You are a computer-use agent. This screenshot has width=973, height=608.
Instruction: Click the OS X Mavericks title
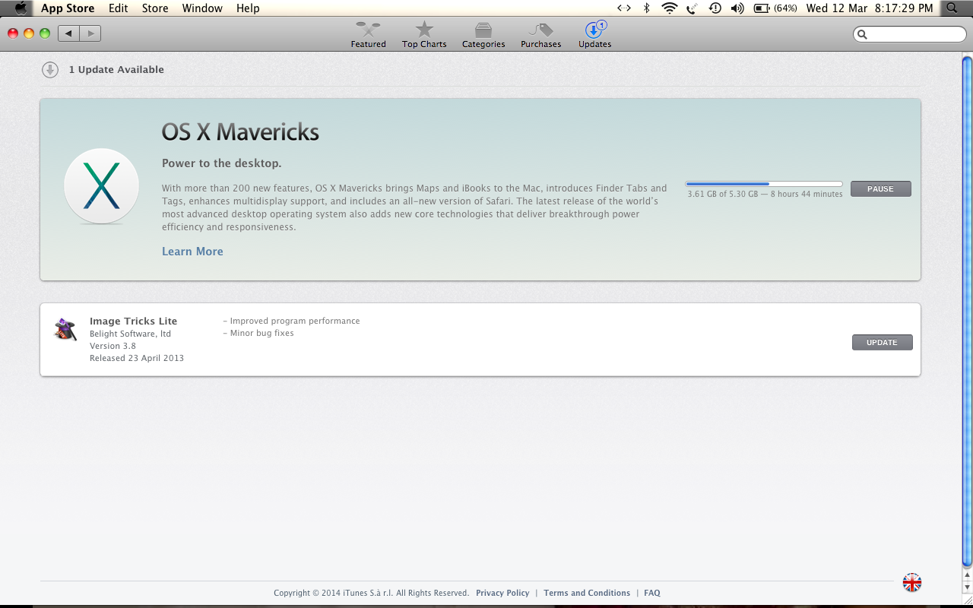(x=240, y=132)
